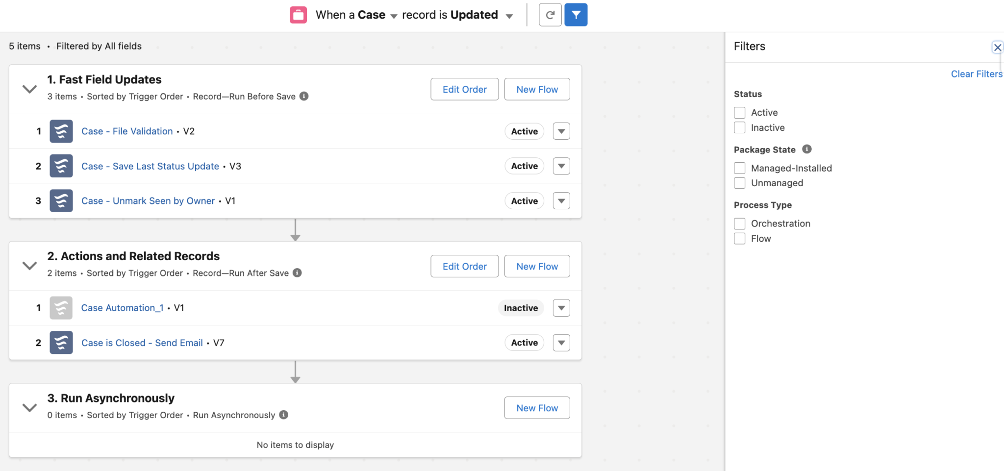Viewport: 1004px width, 471px height.
Task: Check the Unmanaged package state filter
Action: (x=740, y=183)
